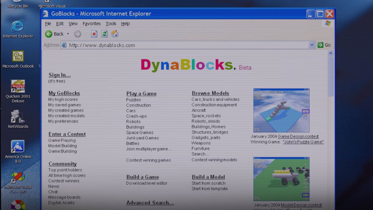The height and width of the screenshot is (210, 373).
Task: Click the Build a Game heading
Action: 142,177
